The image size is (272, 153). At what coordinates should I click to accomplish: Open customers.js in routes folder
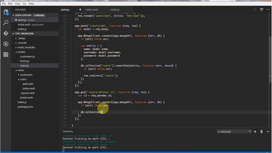(27, 57)
